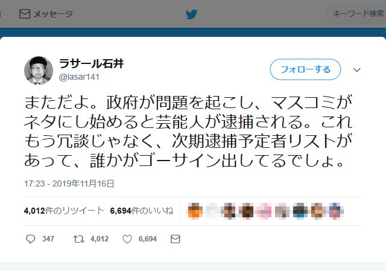This screenshot has height=271, width=386.
Task: Open the ラサール石井 display name link
Action: click(91, 64)
